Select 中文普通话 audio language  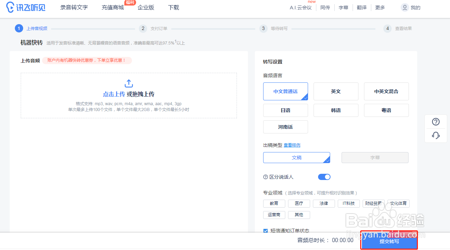tap(286, 91)
